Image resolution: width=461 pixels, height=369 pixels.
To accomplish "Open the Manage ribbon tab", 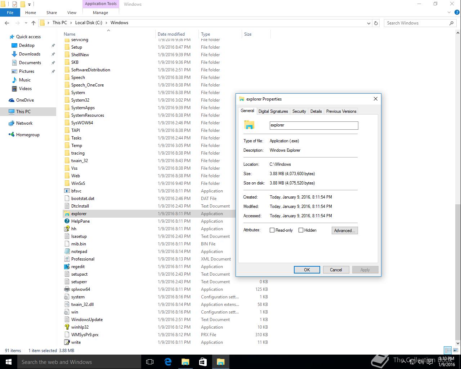I will 100,13.
